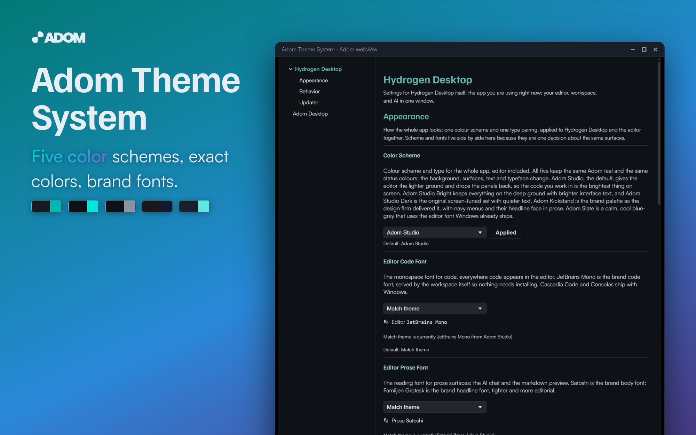The width and height of the screenshot is (696, 435).
Task: Minimize the Adom Theme System window
Action: pos(633,49)
